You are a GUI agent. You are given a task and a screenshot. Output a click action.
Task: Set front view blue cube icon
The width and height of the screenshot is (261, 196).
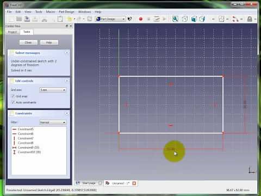[x=194, y=19]
